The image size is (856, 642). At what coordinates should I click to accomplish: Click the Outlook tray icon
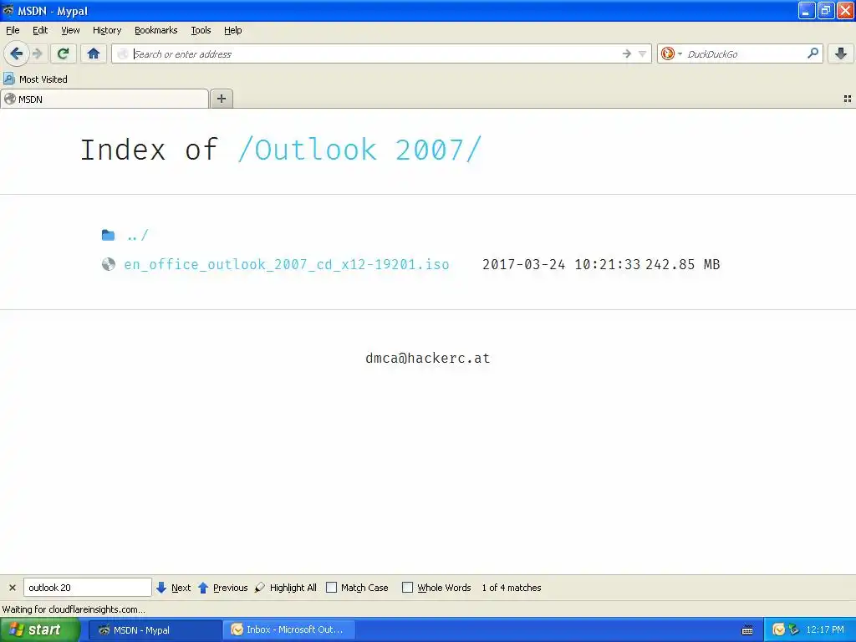pos(779,630)
